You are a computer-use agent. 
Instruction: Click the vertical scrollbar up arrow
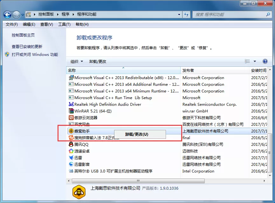click(270, 70)
